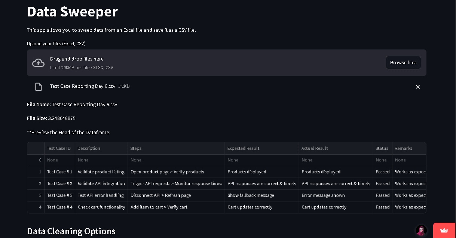Screen dimensions: 456x238
Task: Click the Trigger API requests steps cell
Action: 176,183
